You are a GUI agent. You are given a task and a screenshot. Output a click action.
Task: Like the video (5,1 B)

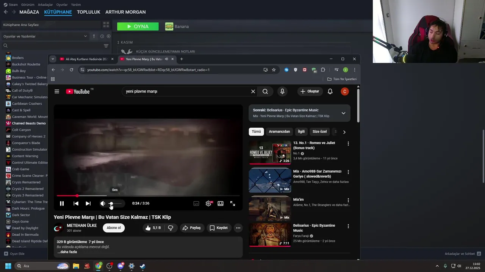153,228
